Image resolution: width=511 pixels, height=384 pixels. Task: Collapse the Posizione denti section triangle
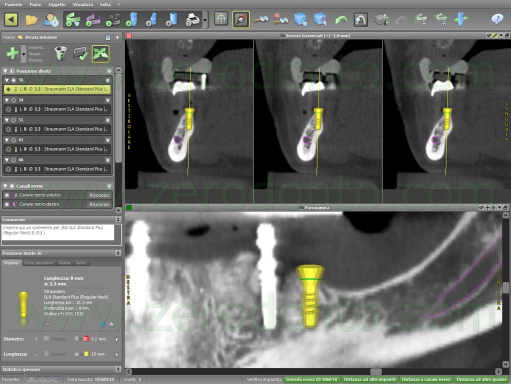tap(5, 71)
